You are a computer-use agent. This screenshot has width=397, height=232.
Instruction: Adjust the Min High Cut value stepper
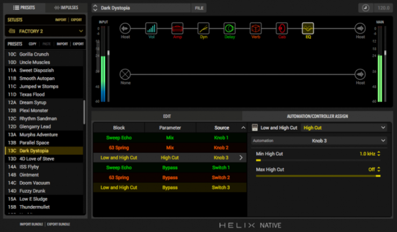pyautogui.click(x=379, y=154)
